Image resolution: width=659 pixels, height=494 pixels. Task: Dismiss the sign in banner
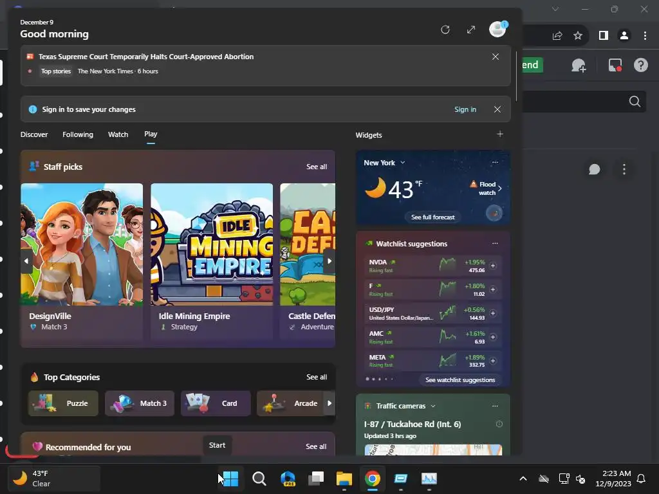pos(497,109)
